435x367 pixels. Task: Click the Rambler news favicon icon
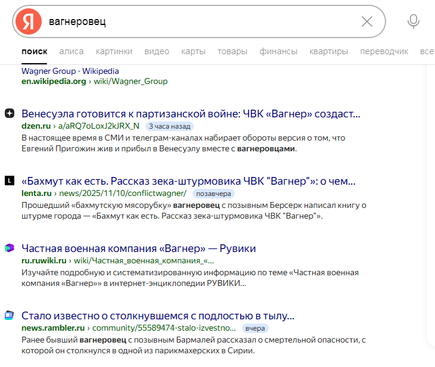[x=10, y=315]
